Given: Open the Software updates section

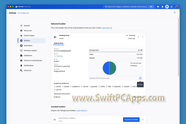Looking at the screenshot, I should point(32,50).
